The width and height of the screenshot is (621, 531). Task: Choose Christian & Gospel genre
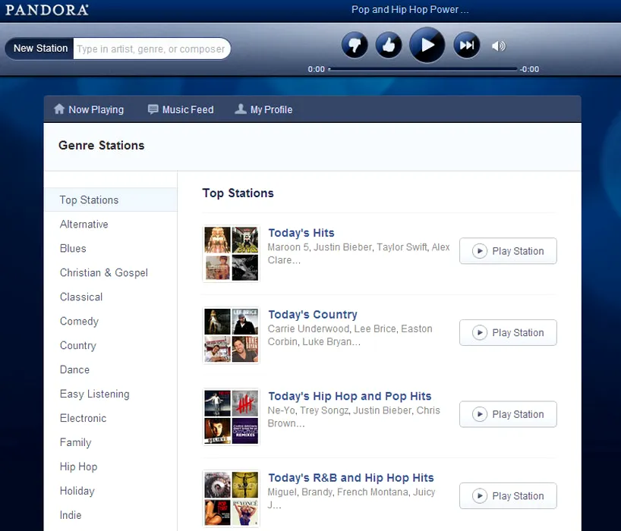point(104,273)
